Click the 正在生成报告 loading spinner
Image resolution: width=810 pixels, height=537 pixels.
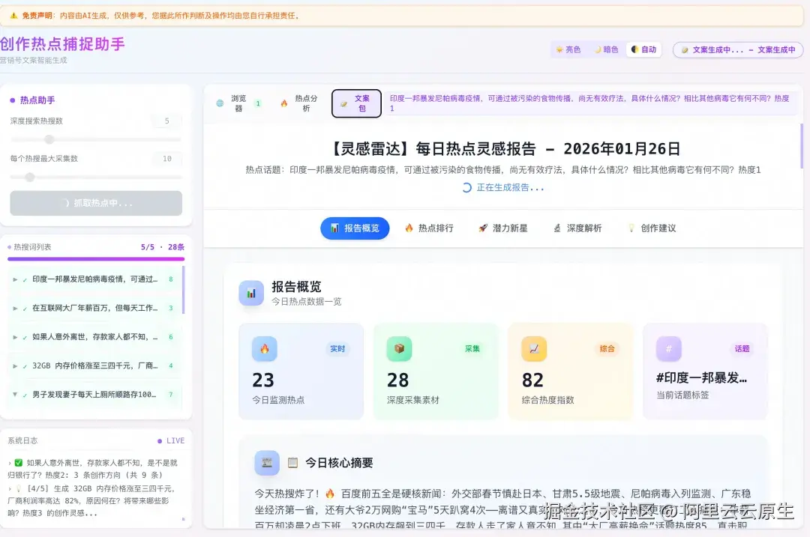tap(467, 188)
